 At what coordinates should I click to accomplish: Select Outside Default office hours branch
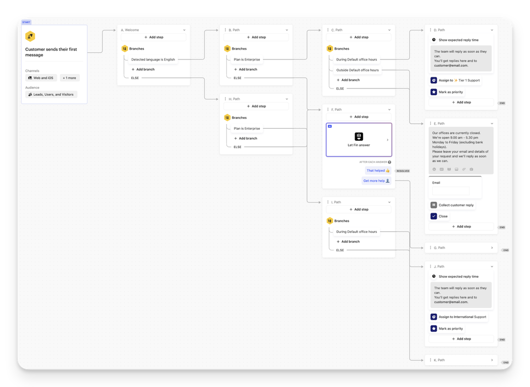pyautogui.click(x=357, y=70)
